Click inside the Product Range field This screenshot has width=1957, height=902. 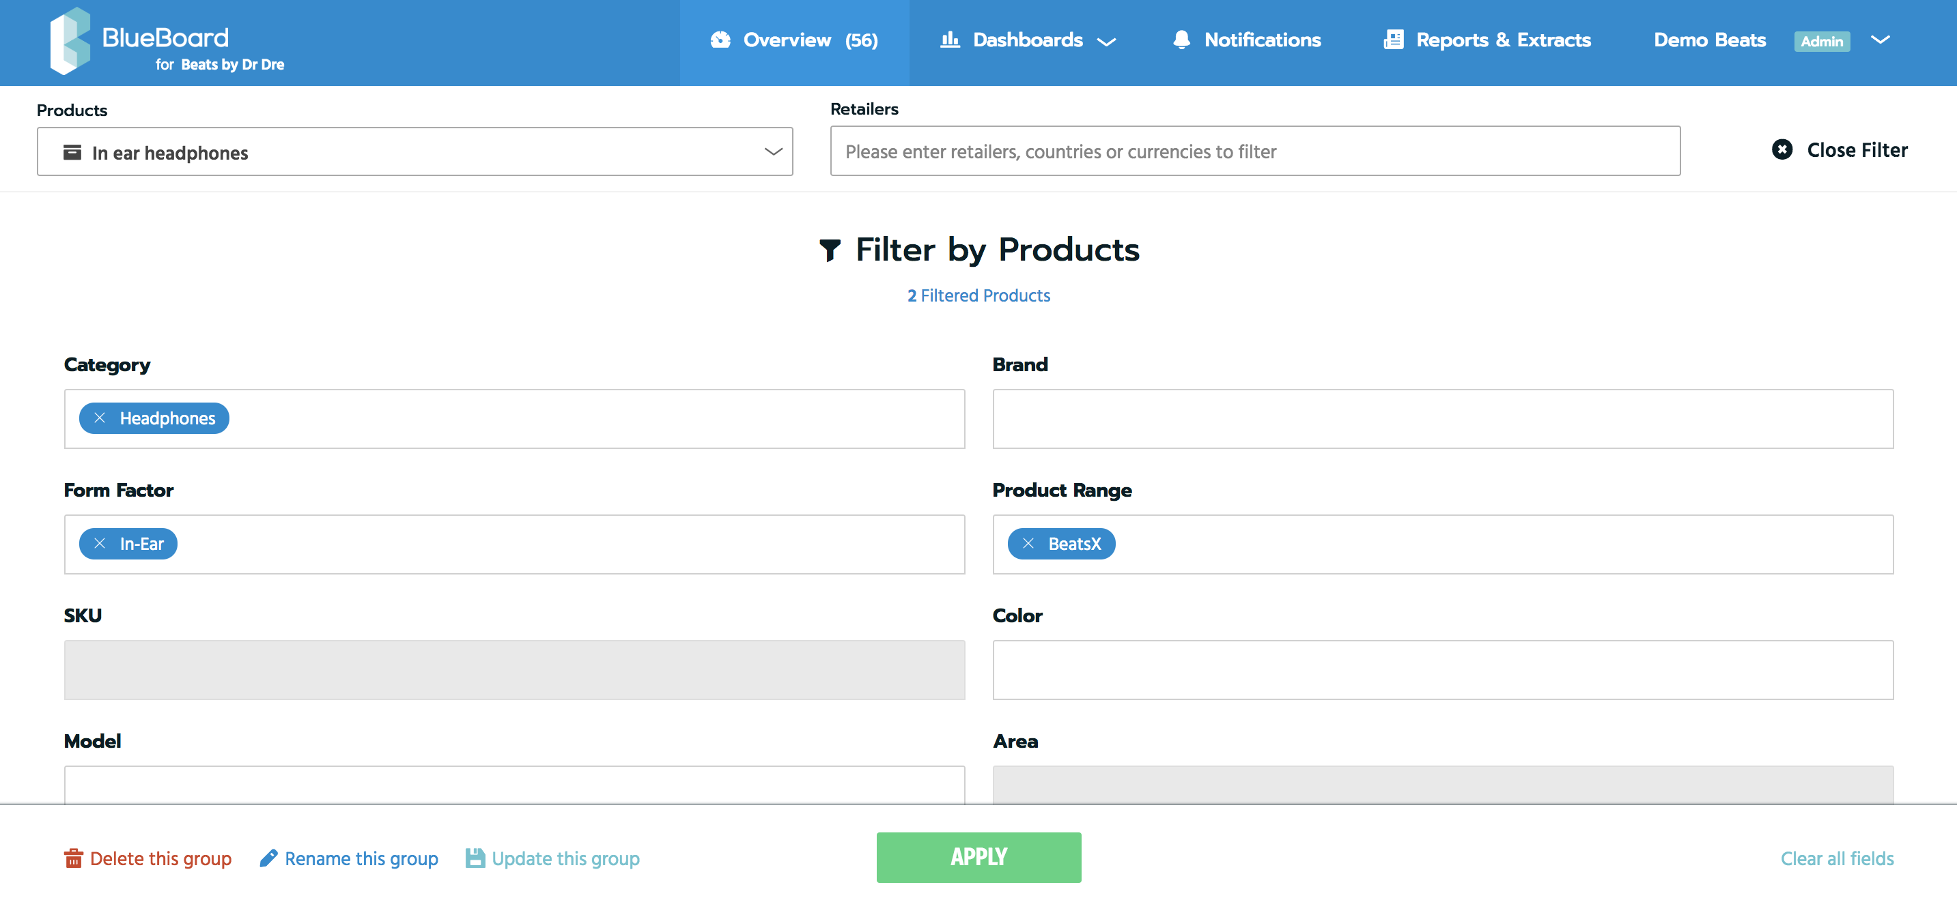(1443, 544)
